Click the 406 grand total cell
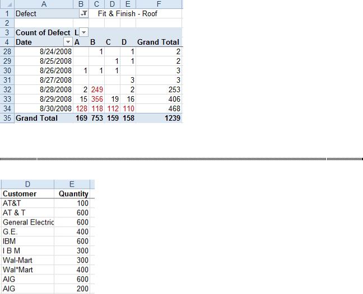The image size is (363, 294). click(159, 99)
